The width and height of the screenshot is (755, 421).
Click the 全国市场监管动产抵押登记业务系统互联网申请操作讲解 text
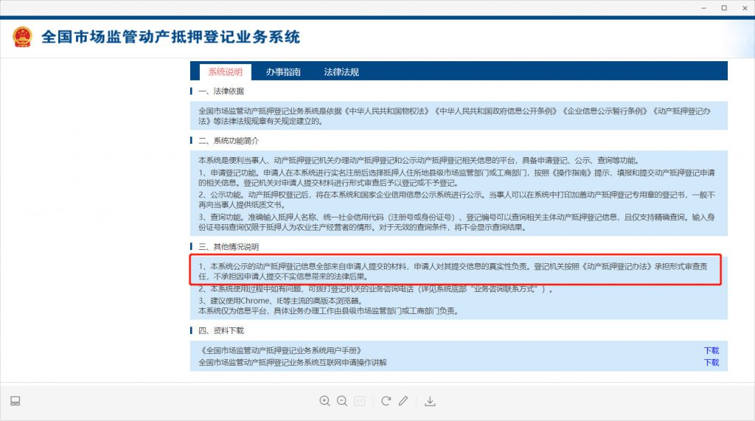click(293, 362)
